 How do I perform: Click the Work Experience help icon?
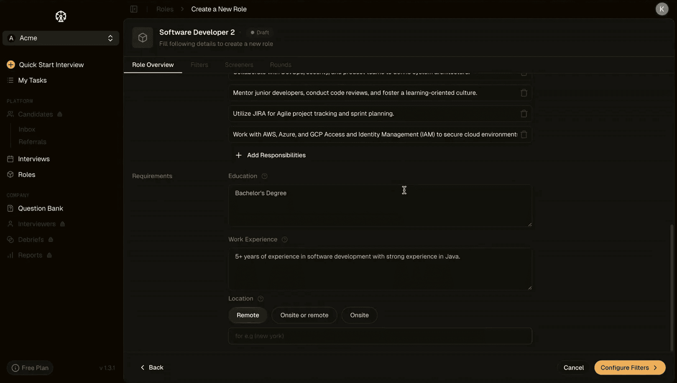coord(284,240)
